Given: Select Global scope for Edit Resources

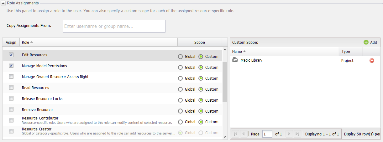Looking at the screenshot, I should pos(180,57).
